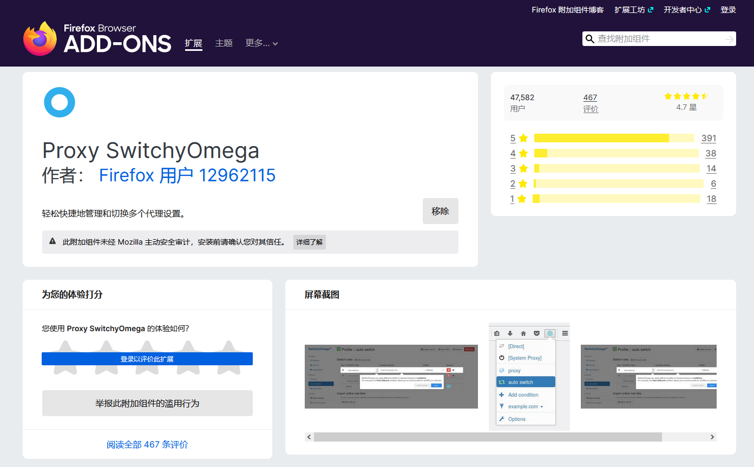Click the Firefox Browser ADD-ONS logo
The image size is (754, 467).
coord(97,38)
